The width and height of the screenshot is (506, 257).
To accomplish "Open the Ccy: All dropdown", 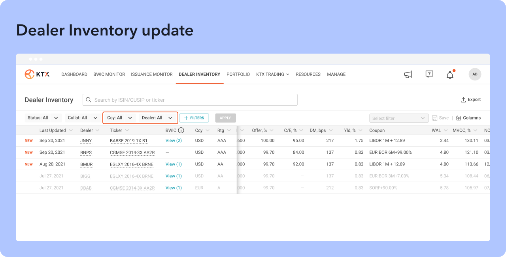I will (x=120, y=118).
